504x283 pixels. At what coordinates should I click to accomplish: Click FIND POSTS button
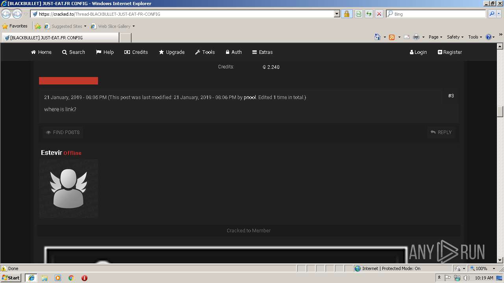[x=63, y=132]
